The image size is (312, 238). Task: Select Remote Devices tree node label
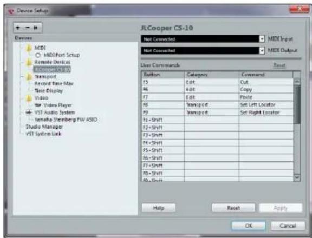pyautogui.click(x=53, y=62)
